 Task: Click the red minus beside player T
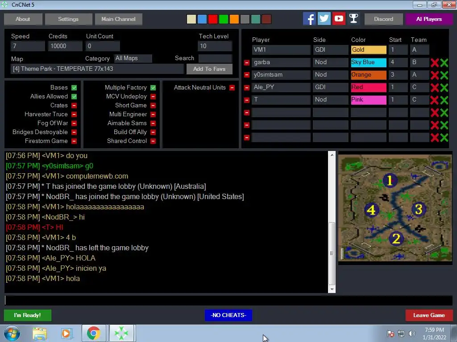point(246,100)
